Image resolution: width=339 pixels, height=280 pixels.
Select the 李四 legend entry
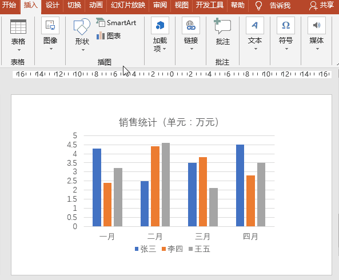(172, 249)
